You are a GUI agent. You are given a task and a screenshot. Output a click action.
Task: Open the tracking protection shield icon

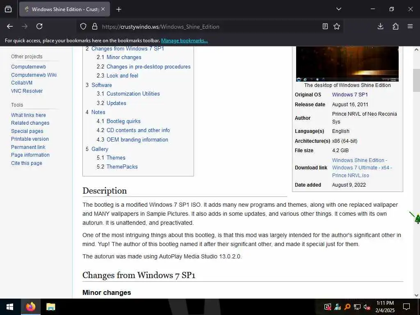(83, 27)
